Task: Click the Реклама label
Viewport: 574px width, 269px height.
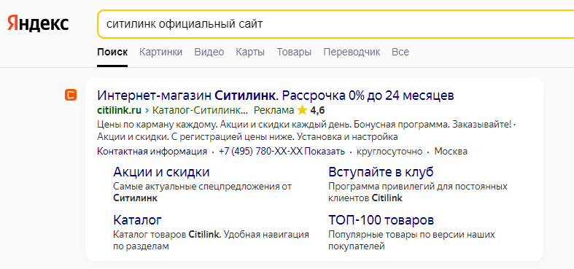Action: point(274,110)
